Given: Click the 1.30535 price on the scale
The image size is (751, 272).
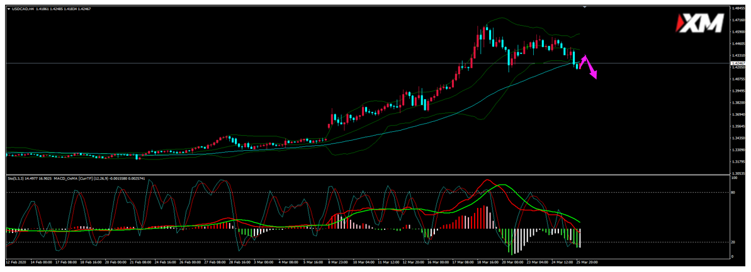Looking at the screenshot, I should tap(738, 173).
